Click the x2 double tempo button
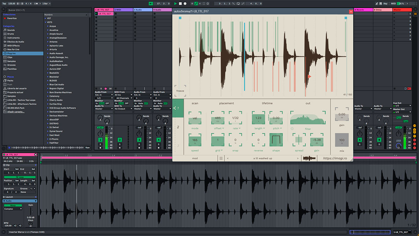 coord(20,226)
